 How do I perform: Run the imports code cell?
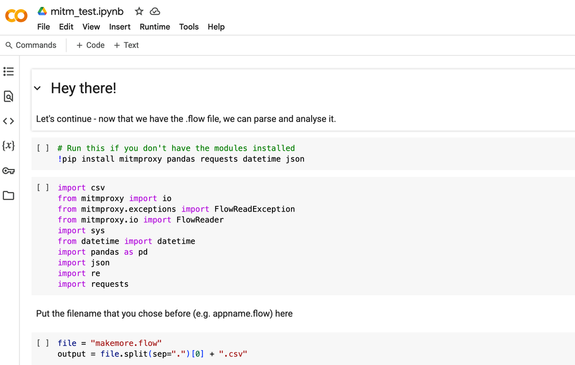43,188
